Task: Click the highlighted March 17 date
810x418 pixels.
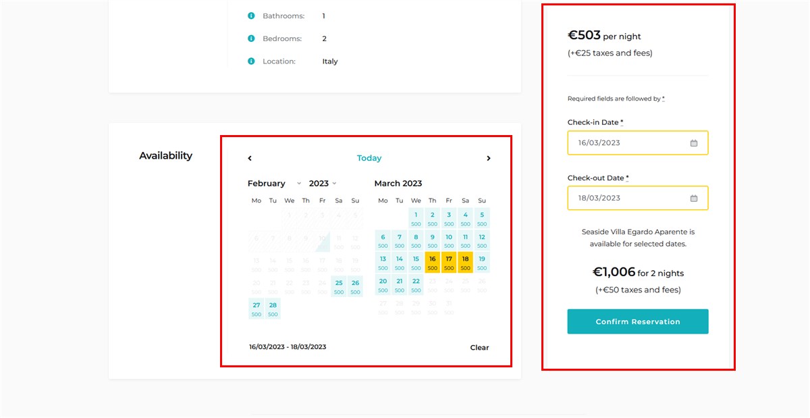Action: coord(448,262)
